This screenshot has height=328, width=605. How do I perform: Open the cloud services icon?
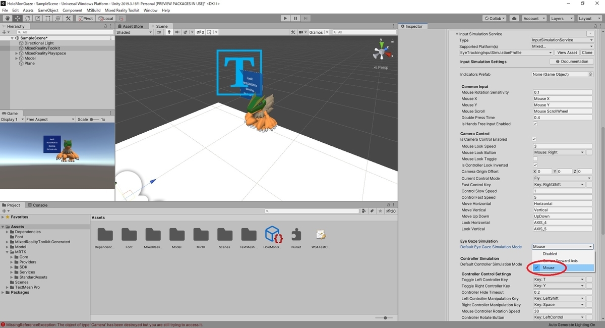[x=514, y=18]
